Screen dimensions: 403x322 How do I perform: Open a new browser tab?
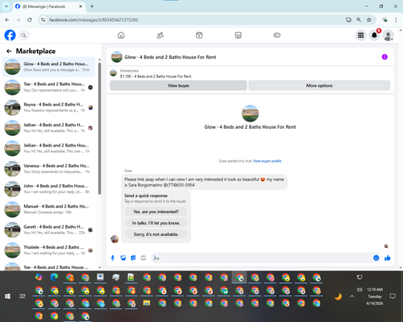(x=92, y=6)
